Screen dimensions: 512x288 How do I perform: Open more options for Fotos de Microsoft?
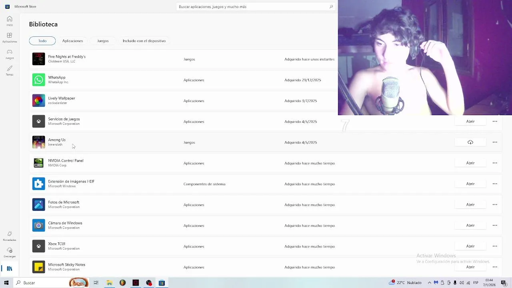(495, 204)
